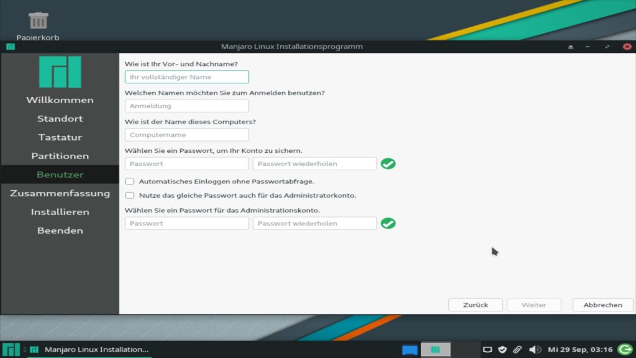Minimize the installer window

(588, 47)
